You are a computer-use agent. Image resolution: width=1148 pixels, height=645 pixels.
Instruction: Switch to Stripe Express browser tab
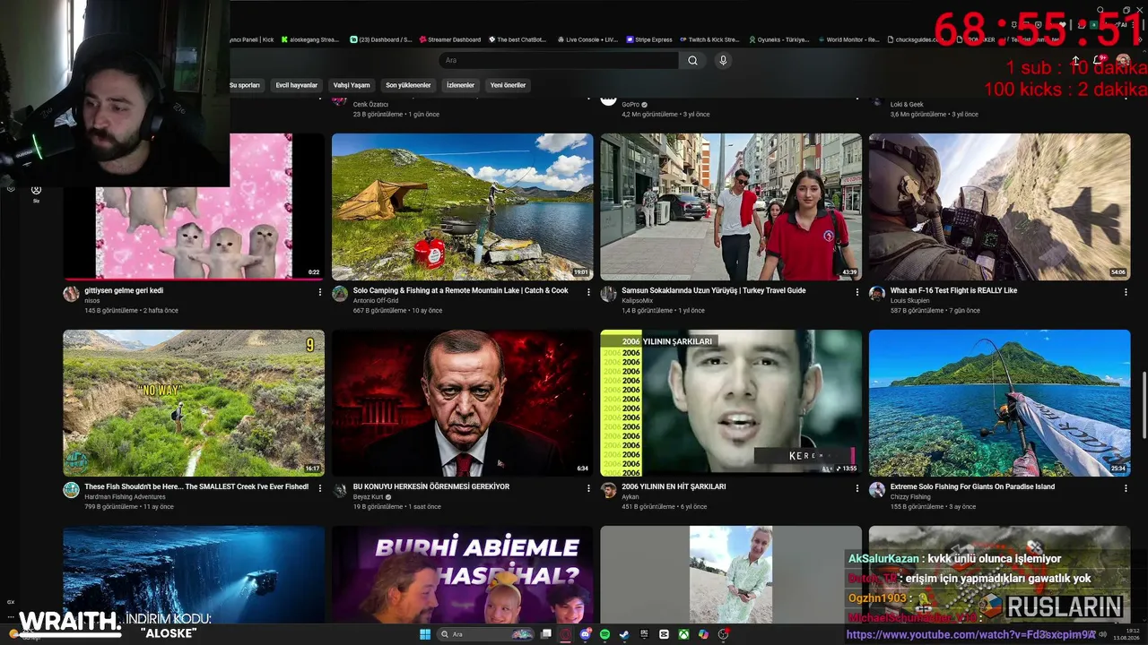click(x=650, y=39)
